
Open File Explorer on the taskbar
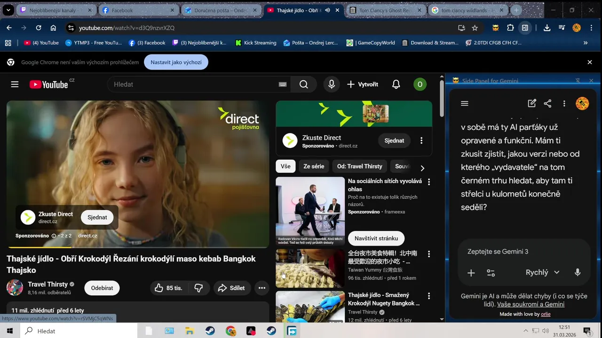189,331
